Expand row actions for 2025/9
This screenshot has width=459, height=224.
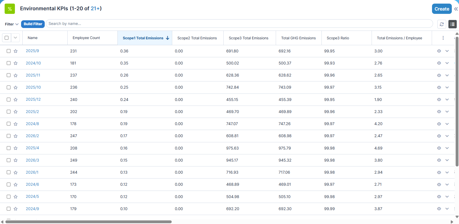(x=447, y=51)
